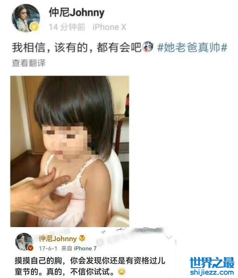Click the 世界之最 watermark logo
The image size is (238, 278).
click(x=212, y=263)
